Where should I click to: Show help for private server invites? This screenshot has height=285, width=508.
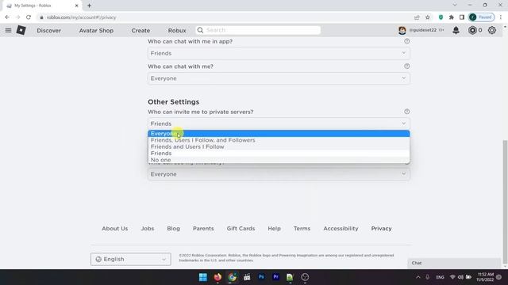click(406, 112)
